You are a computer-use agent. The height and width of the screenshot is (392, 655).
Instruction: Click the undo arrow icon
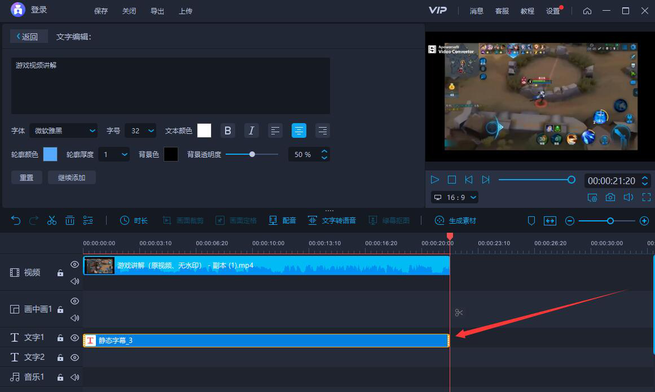click(x=16, y=220)
